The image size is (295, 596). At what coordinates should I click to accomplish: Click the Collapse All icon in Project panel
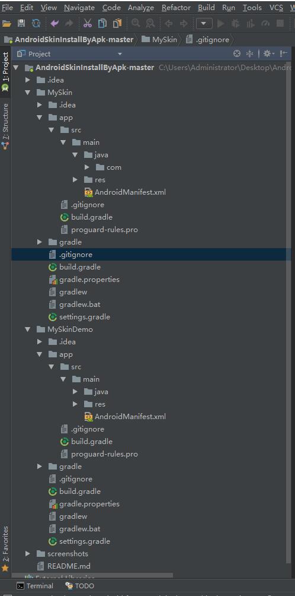coord(249,54)
